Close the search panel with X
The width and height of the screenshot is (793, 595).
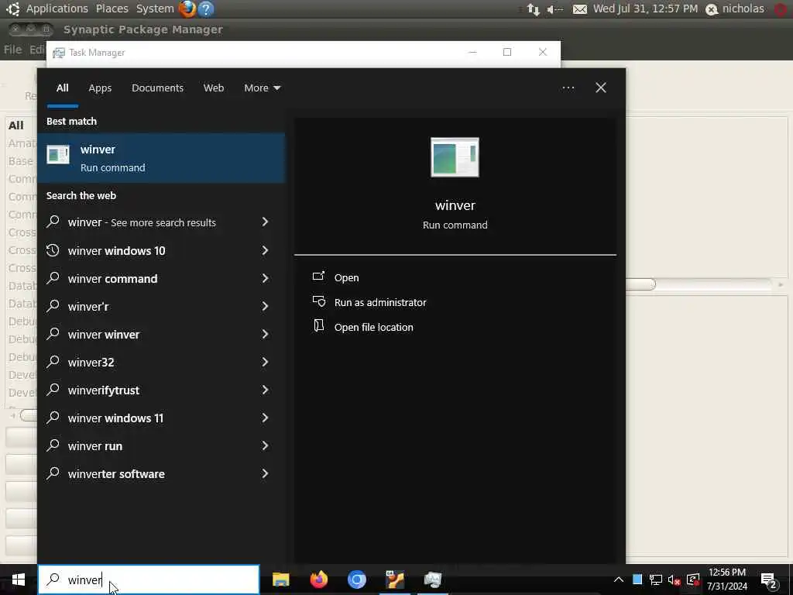601,88
